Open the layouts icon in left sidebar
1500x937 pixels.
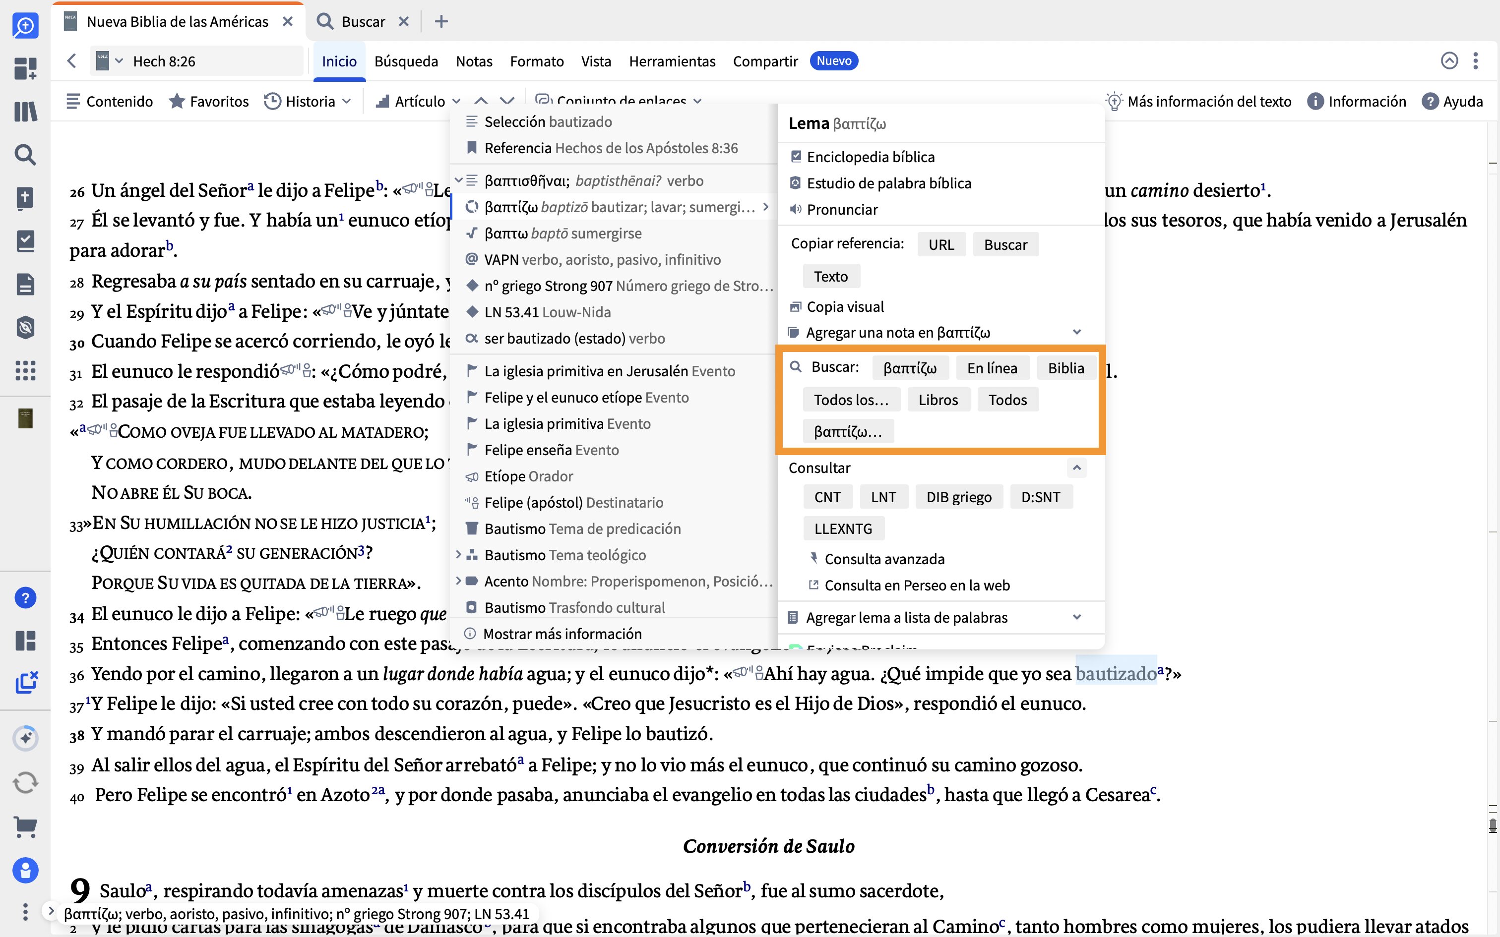coord(25,640)
